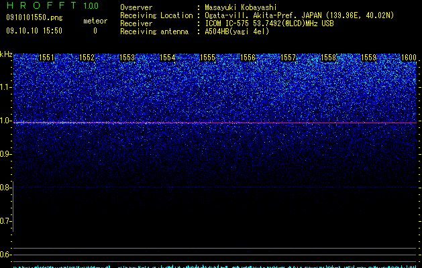This screenshot has width=422, height=268.
Task: Click the meteor count label
Action: [95, 21]
